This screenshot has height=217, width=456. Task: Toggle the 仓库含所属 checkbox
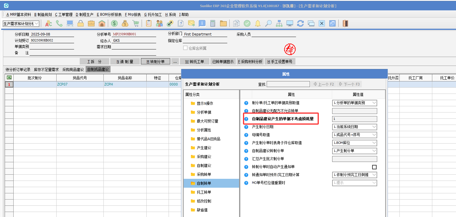tap(185, 48)
